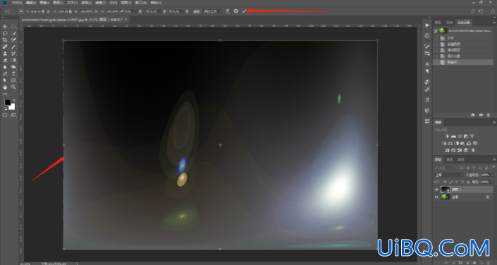Screen dimensions: 497x265
Task: Select the last history state row
Action: 463,62
